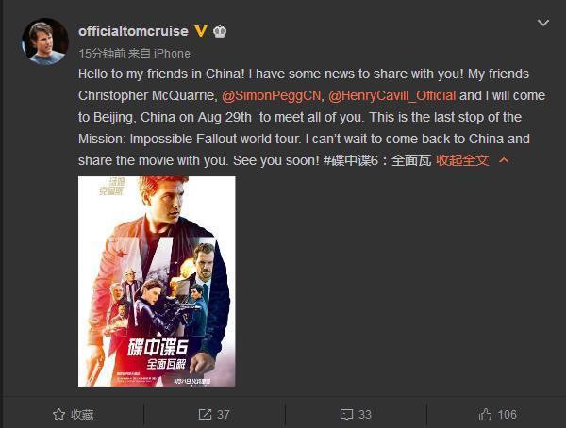Screen dimensions: 566x428
Task: Click the star favorite icon
Action: [58, 414]
